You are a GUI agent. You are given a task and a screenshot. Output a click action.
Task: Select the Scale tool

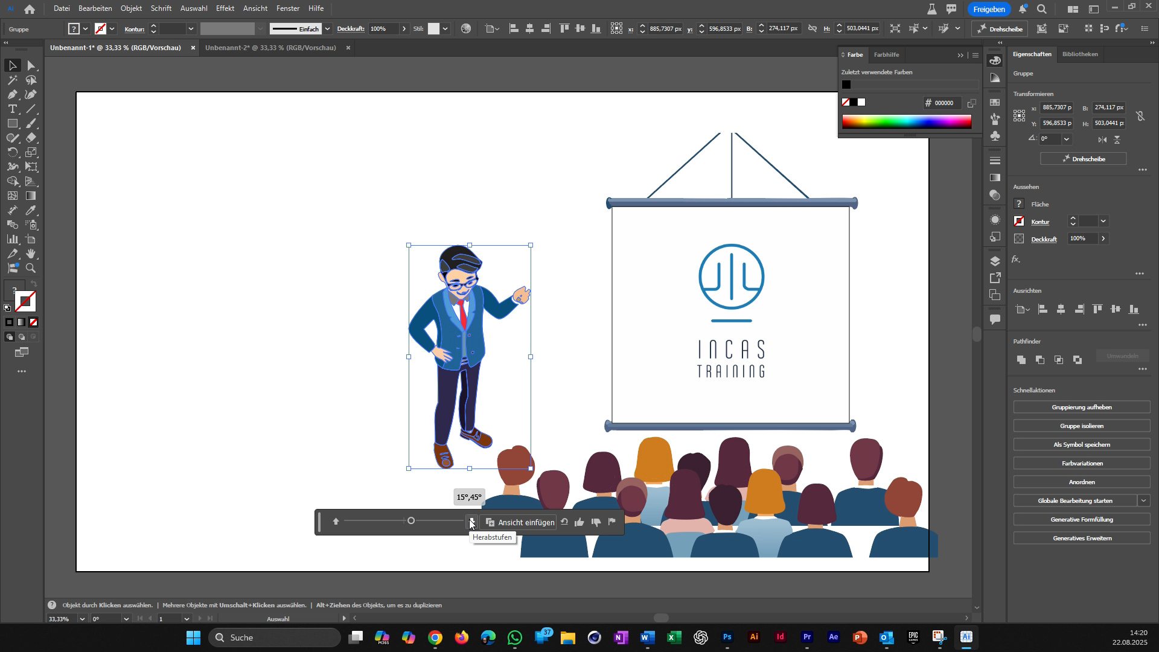tap(31, 152)
